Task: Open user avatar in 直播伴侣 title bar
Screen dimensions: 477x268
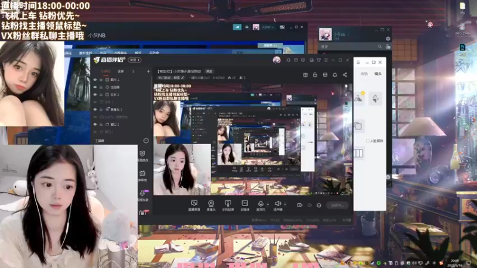Action: pos(277,60)
